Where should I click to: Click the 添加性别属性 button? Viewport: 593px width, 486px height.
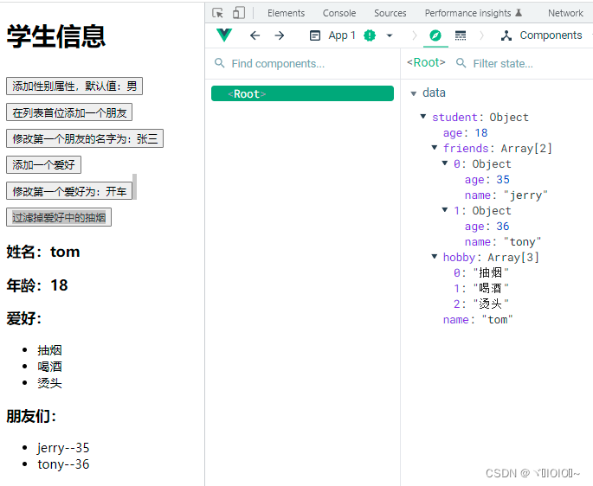[x=74, y=86]
